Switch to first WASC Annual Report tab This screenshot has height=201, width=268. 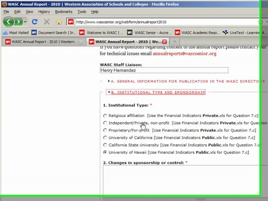44,42
